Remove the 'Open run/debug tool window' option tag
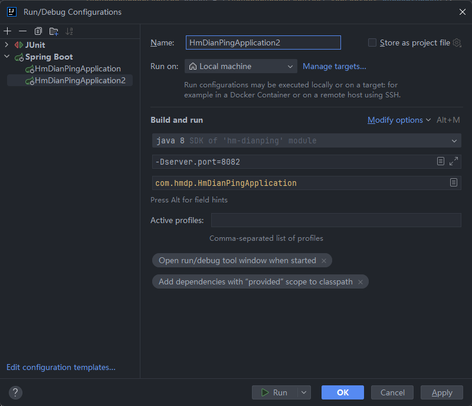472x406 pixels. pos(323,260)
